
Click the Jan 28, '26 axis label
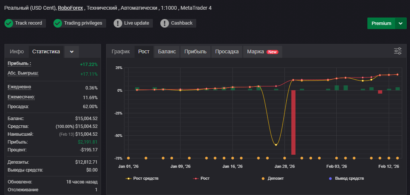click(x=285, y=166)
